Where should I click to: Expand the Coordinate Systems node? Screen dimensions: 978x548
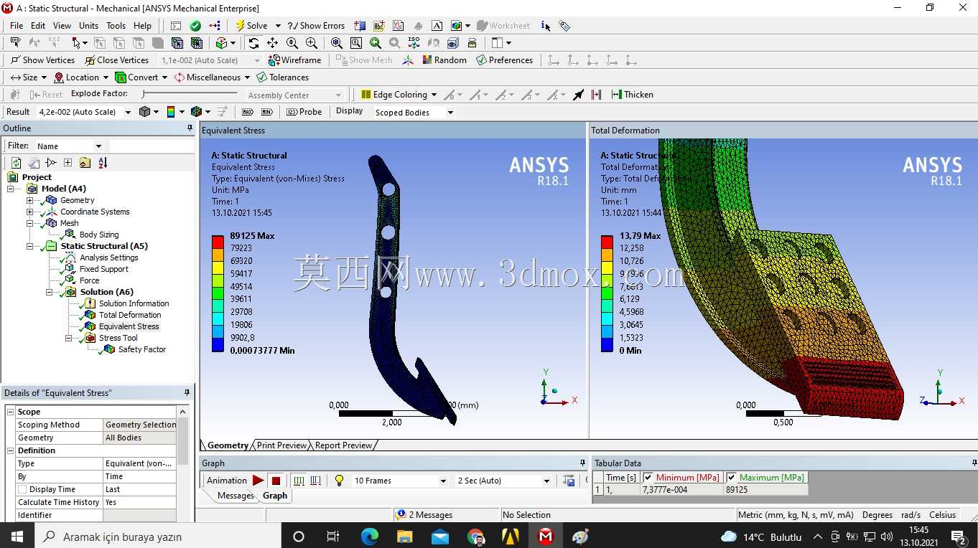[30, 212]
